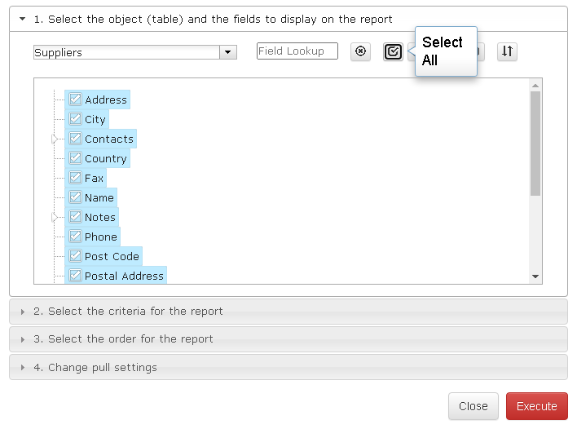Click the clear field lookup X icon
Image resolution: width=577 pixels, height=429 pixels.
click(x=360, y=51)
